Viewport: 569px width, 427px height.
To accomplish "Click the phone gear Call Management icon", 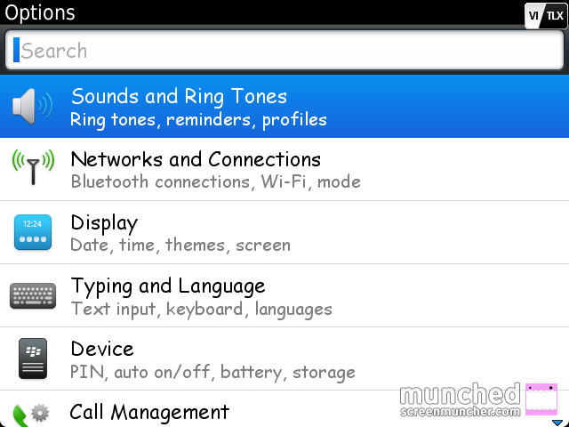I will point(31,415).
